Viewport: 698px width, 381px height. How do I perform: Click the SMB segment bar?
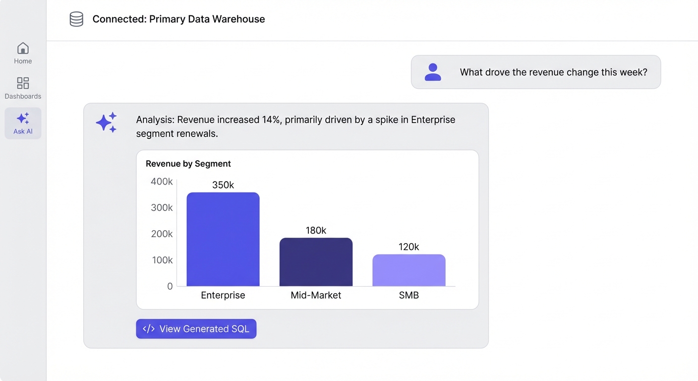click(x=408, y=269)
